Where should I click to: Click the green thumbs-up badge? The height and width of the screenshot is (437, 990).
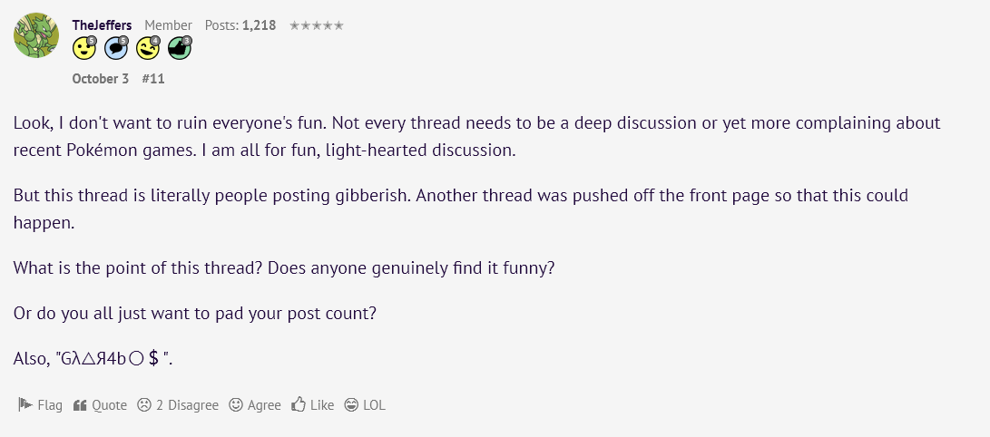tap(178, 48)
